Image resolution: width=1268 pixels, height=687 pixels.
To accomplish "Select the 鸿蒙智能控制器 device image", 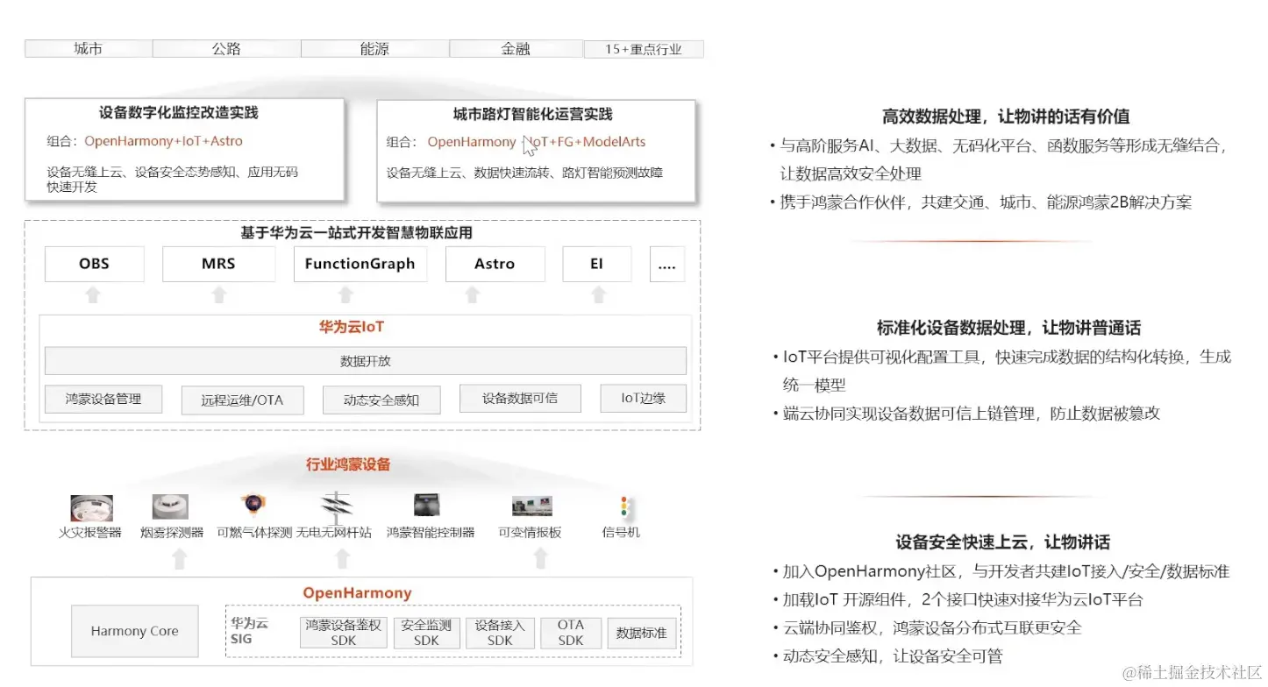I will (x=427, y=506).
